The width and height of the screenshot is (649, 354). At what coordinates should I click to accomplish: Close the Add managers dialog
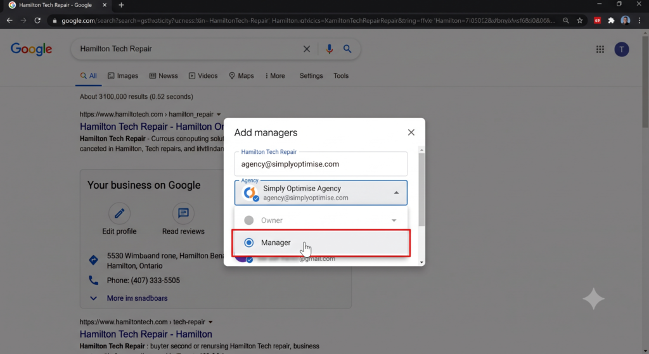pos(411,132)
